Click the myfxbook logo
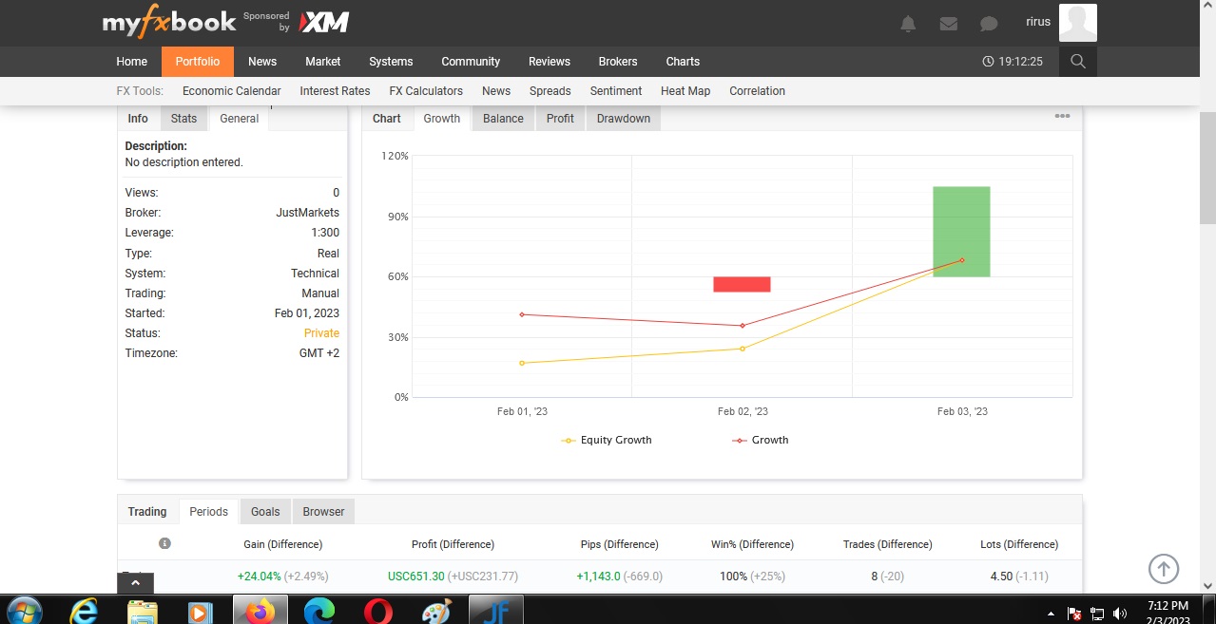This screenshot has height=624, width=1216. pyautogui.click(x=169, y=23)
